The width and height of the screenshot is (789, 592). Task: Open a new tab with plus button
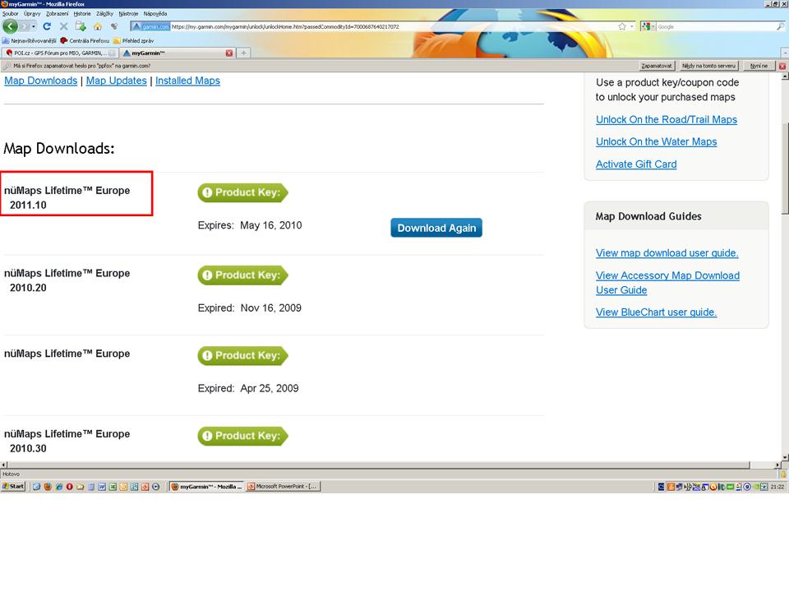(x=243, y=53)
